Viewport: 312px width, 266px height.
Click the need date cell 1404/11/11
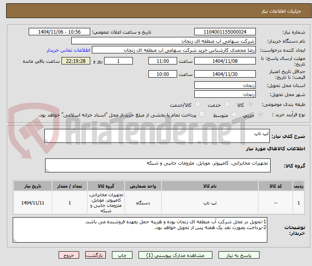point(33,203)
